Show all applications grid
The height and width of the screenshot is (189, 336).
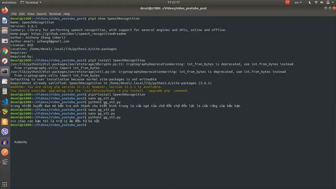[5, 184]
